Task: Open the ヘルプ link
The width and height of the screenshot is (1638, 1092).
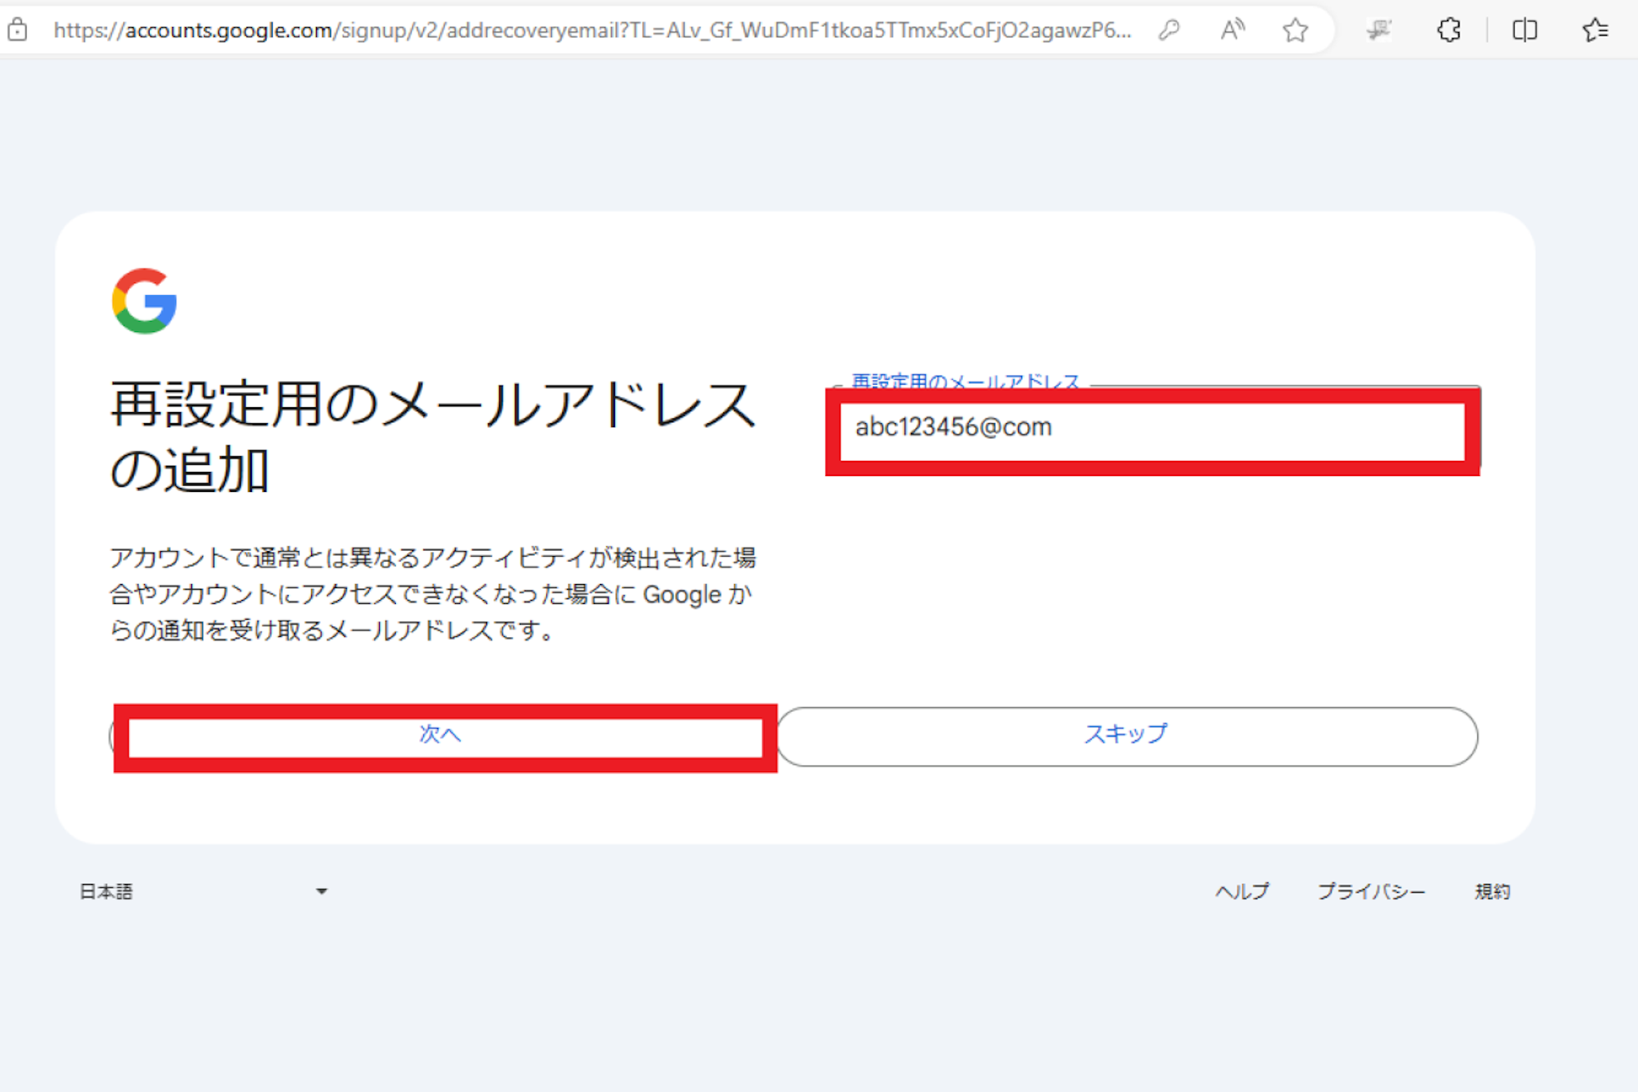Action: point(1242,891)
